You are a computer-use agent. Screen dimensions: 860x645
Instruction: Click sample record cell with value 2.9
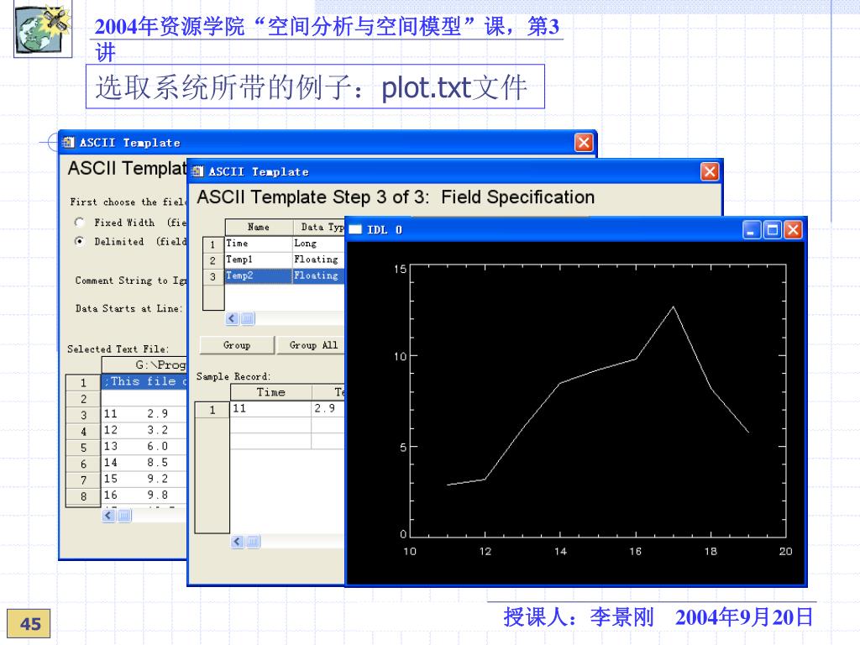pos(328,409)
